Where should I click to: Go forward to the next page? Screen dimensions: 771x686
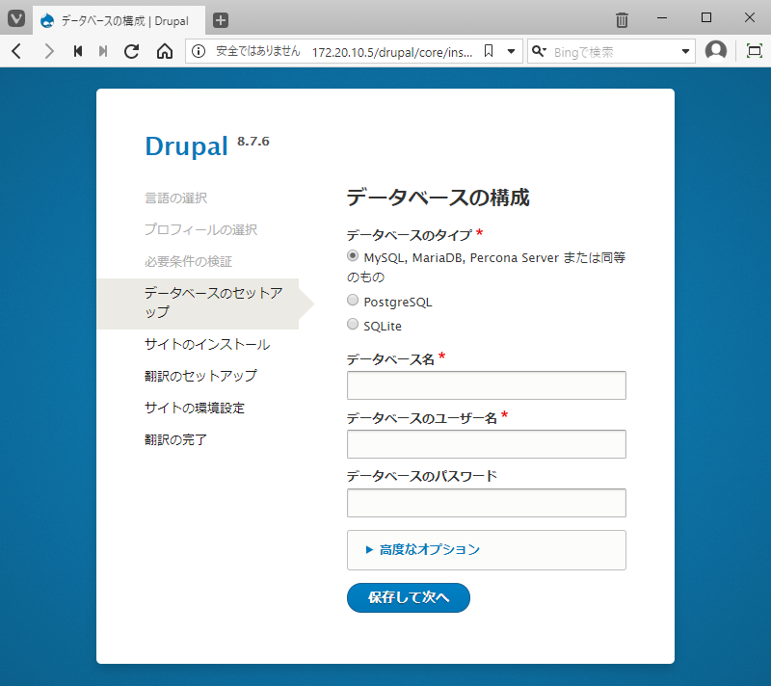48,51
